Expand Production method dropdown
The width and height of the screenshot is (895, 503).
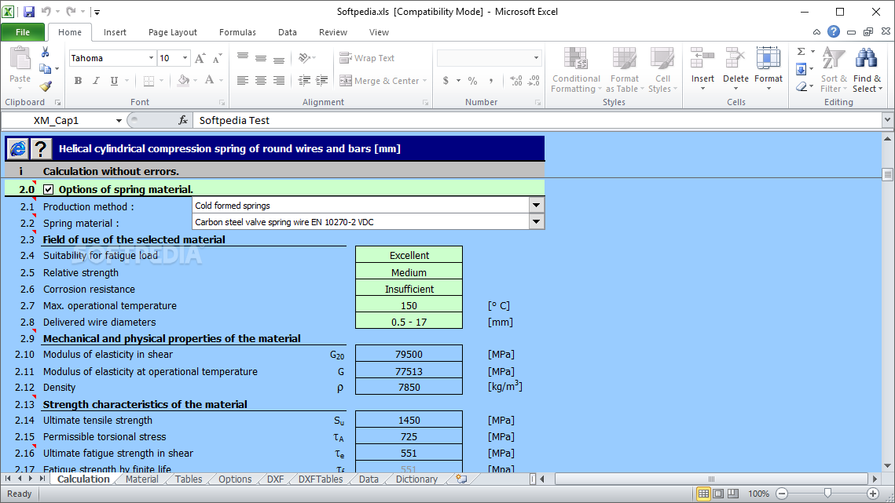536,206
